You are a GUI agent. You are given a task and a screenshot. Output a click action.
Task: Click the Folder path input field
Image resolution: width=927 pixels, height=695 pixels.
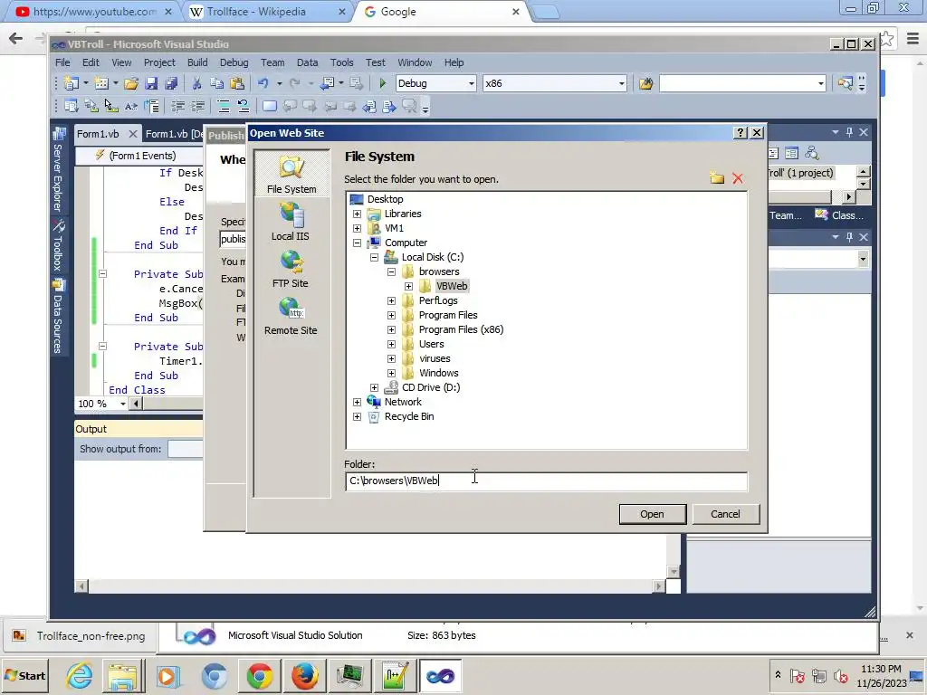[x=546, y=481]
